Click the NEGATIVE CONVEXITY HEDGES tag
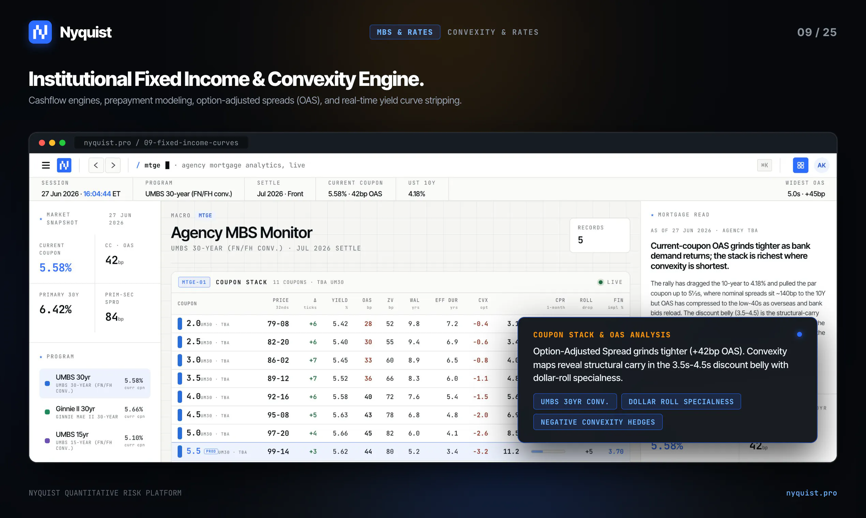 pyautogui.click(x=598, y=422)
